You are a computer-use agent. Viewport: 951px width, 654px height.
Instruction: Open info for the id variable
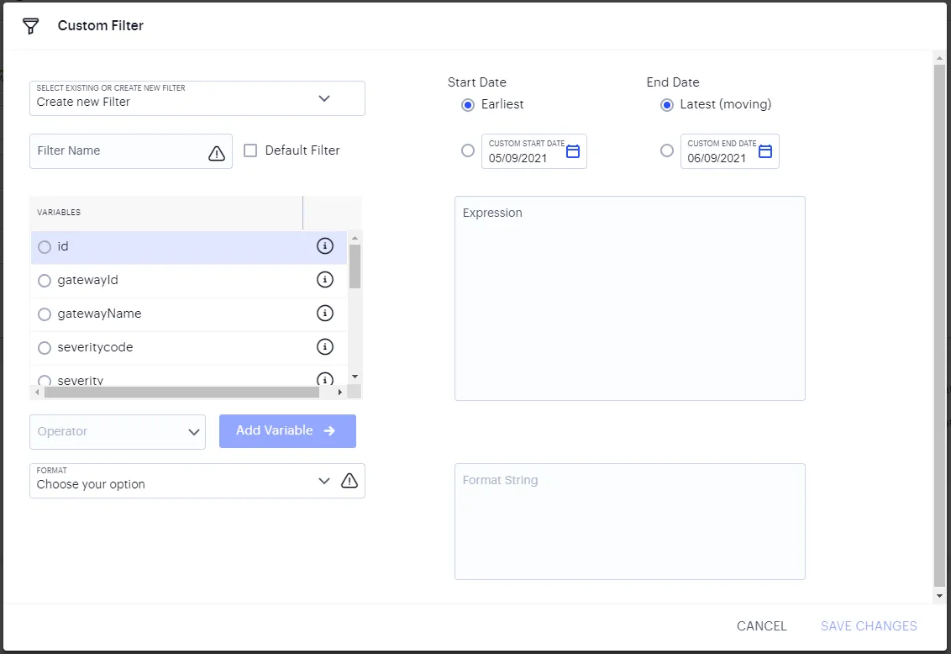325,245
